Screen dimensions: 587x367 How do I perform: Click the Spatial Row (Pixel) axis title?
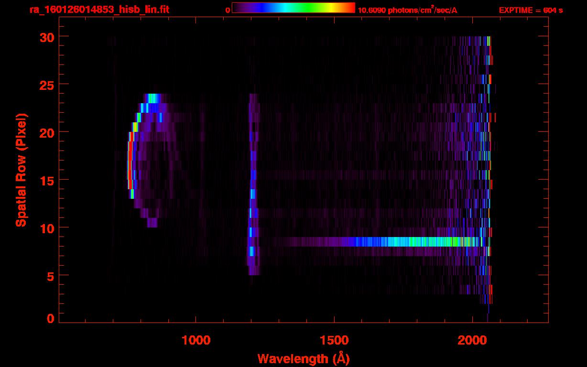click(x=21, y=170)
